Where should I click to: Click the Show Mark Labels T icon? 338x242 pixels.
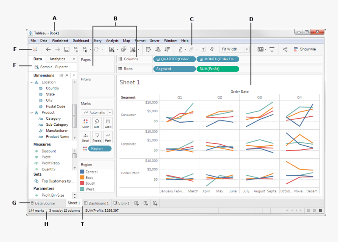pos(203,49)
